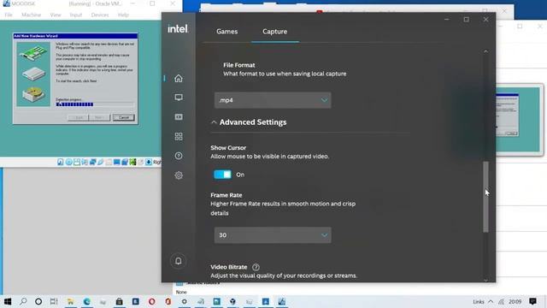Viewport: 547px width, 308px height.
Task: Open the Display section monitor icon
Action: click(179, 98)
